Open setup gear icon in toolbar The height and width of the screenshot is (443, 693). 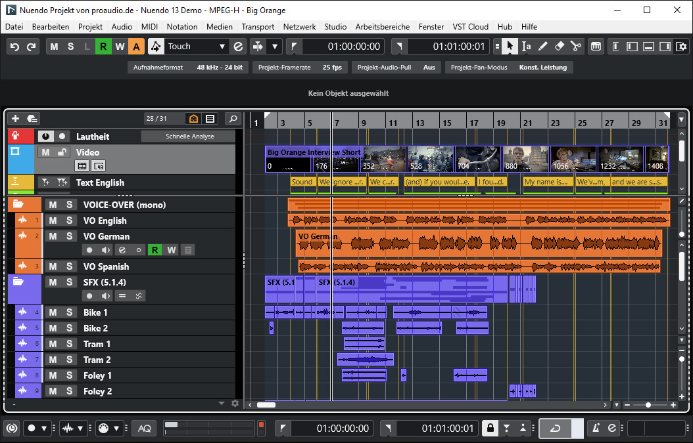682,47
